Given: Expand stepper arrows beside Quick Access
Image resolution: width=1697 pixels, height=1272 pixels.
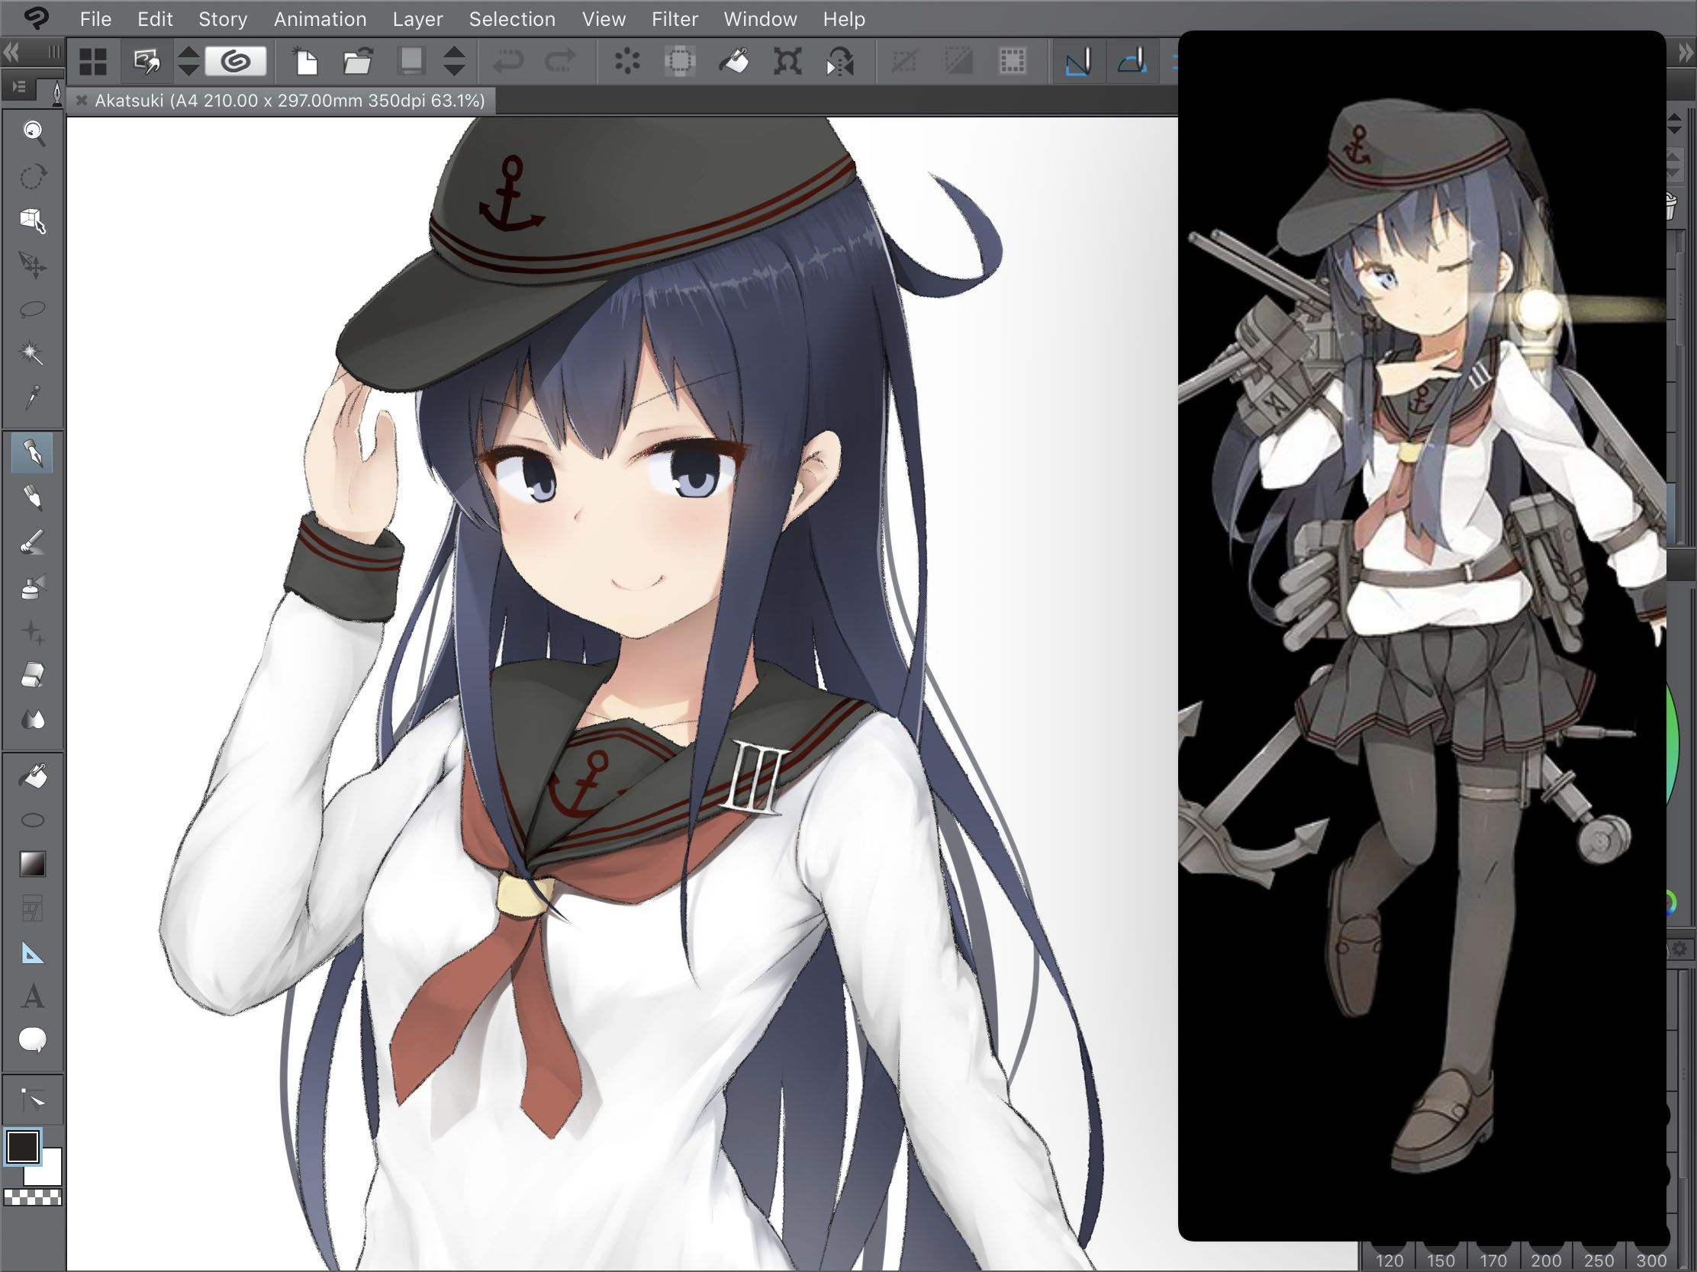Looking at the screenshot, I should [188, 61].
